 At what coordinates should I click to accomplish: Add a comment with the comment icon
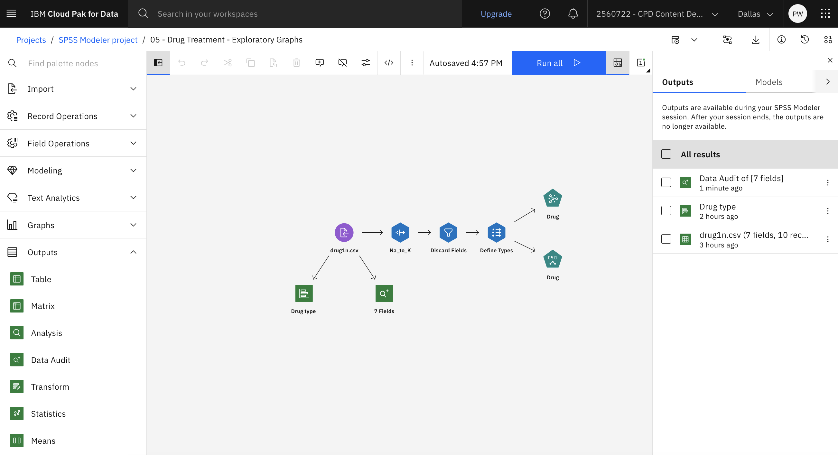(x=320, y=62)
